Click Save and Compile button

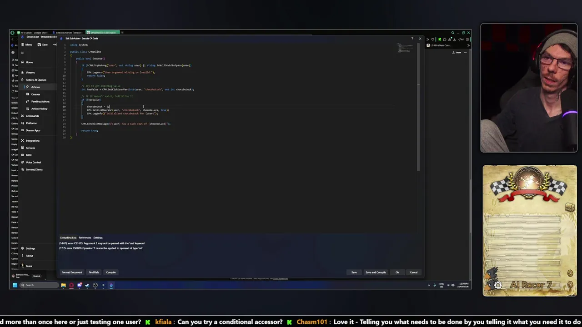coord(376,272)
